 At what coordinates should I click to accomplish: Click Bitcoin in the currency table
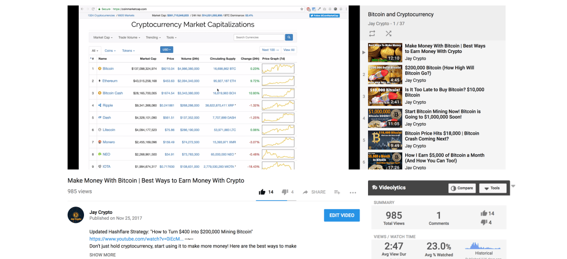coord(108,68)
